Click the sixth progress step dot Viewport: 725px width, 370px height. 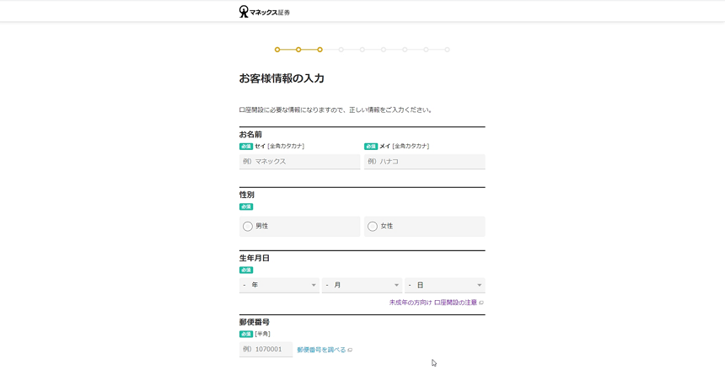384,50
